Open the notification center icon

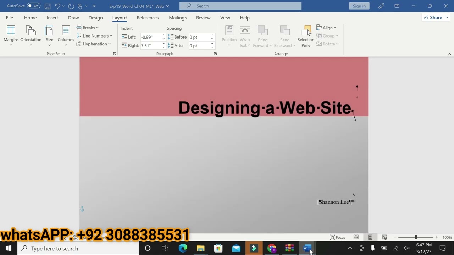click(x=443, y=248)
